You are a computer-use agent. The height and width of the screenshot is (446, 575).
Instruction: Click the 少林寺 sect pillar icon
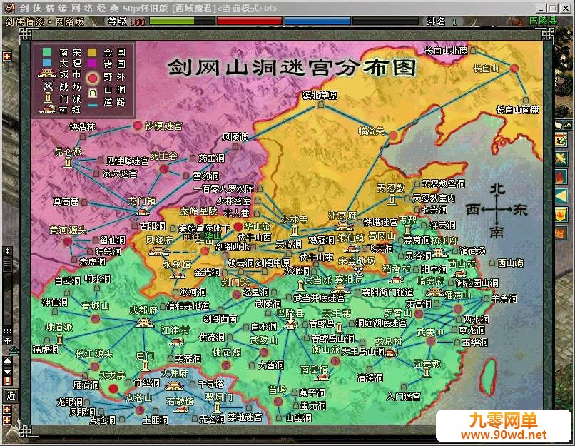(295, 230)
